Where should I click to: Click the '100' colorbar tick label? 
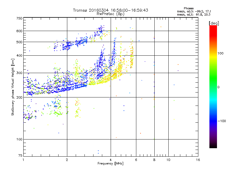tap(220, 53)
